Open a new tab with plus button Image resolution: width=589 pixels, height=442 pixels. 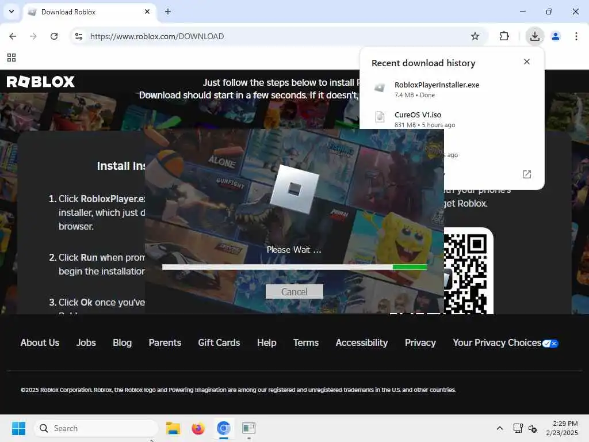(x=167, y=12)
